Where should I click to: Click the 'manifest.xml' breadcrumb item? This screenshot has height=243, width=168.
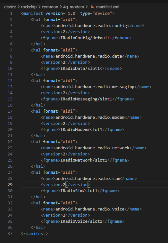click(108, 7)
